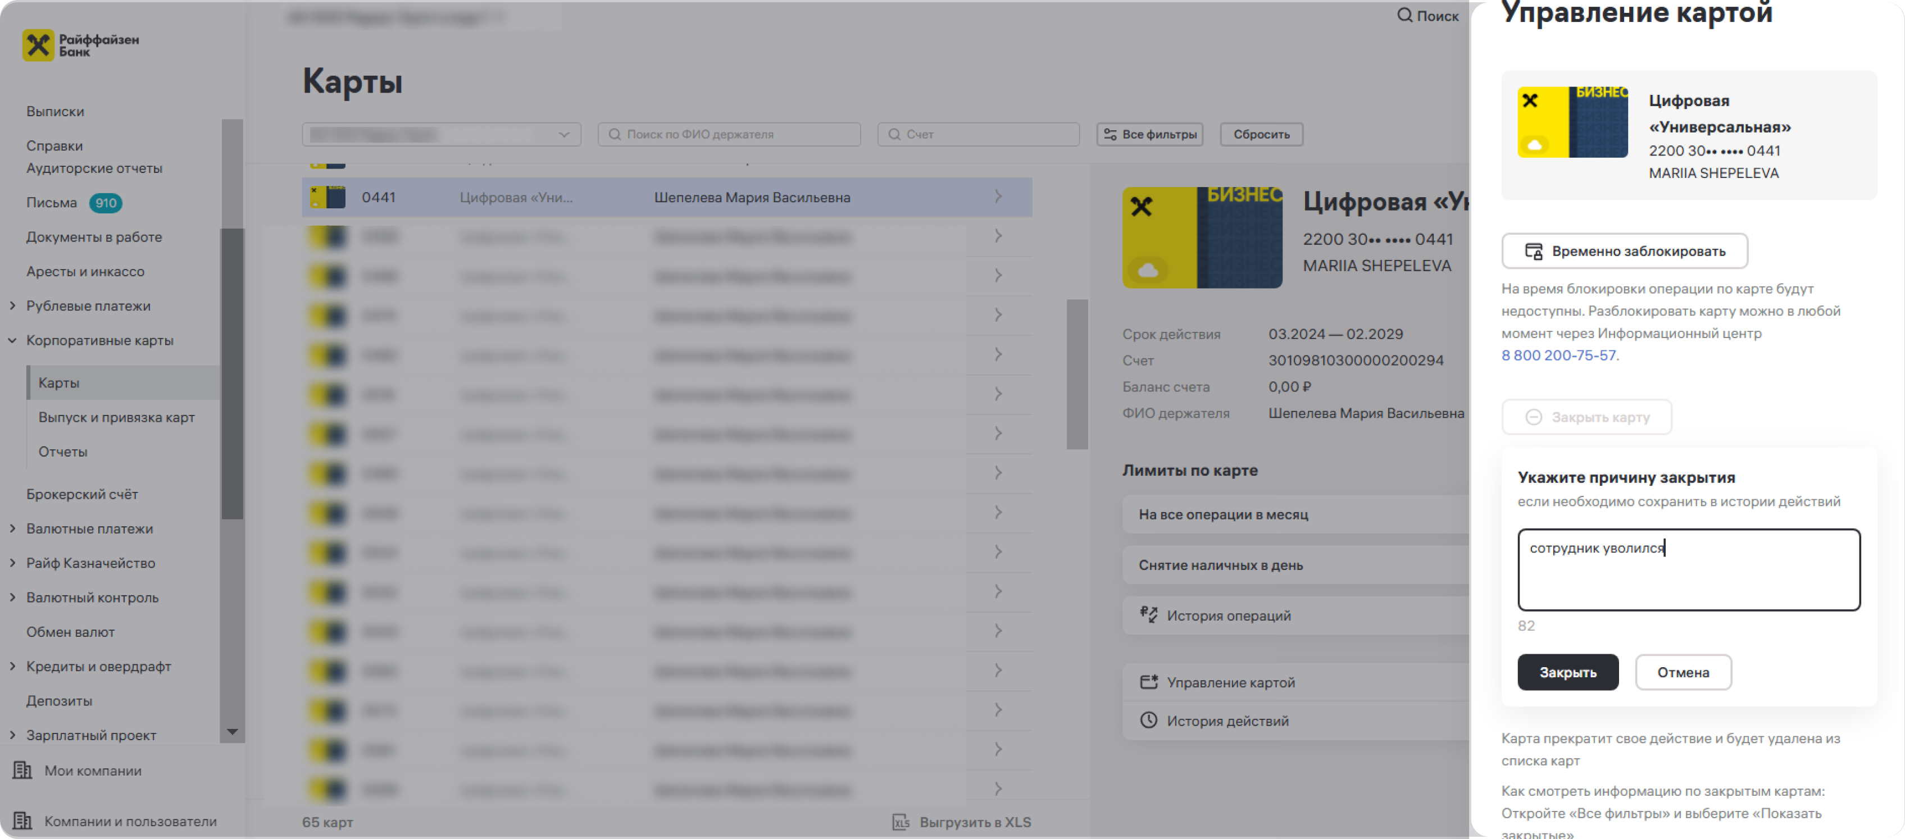
Task: Open the Поиск search icon at top
Action: click(x=1403, y=16)
